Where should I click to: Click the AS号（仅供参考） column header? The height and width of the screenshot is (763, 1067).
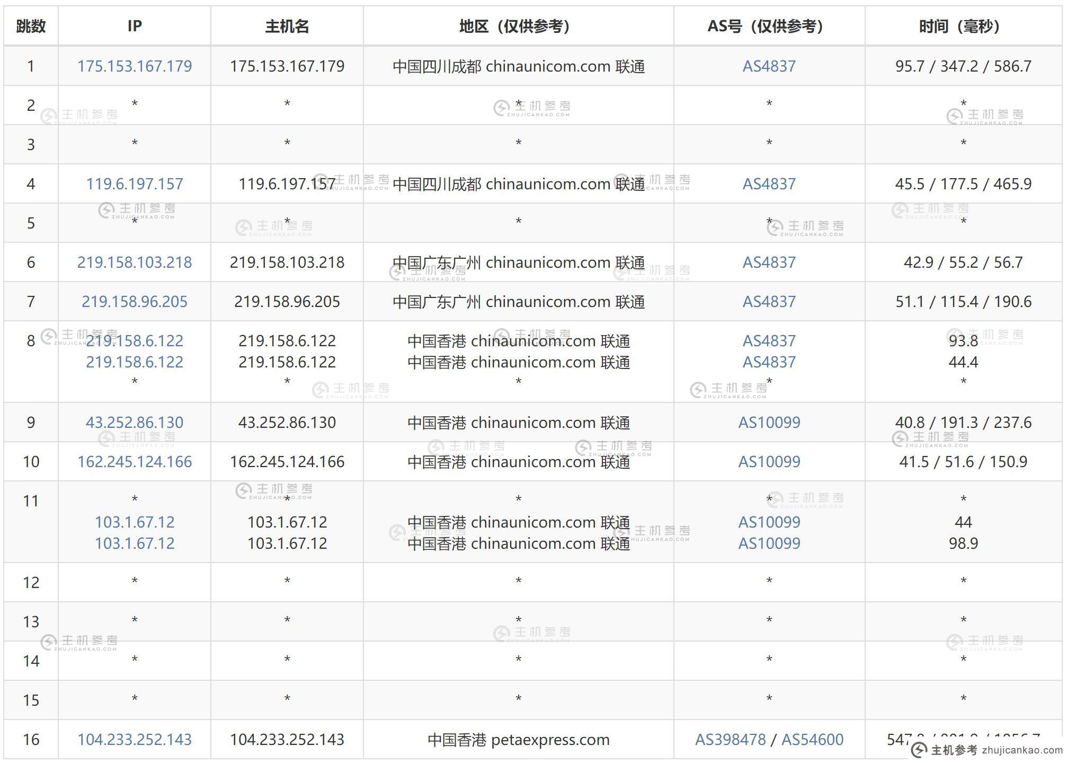coord(769,26)
